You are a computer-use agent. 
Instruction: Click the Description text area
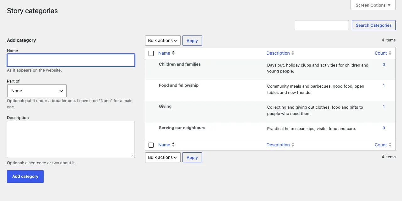coord(71,139)
